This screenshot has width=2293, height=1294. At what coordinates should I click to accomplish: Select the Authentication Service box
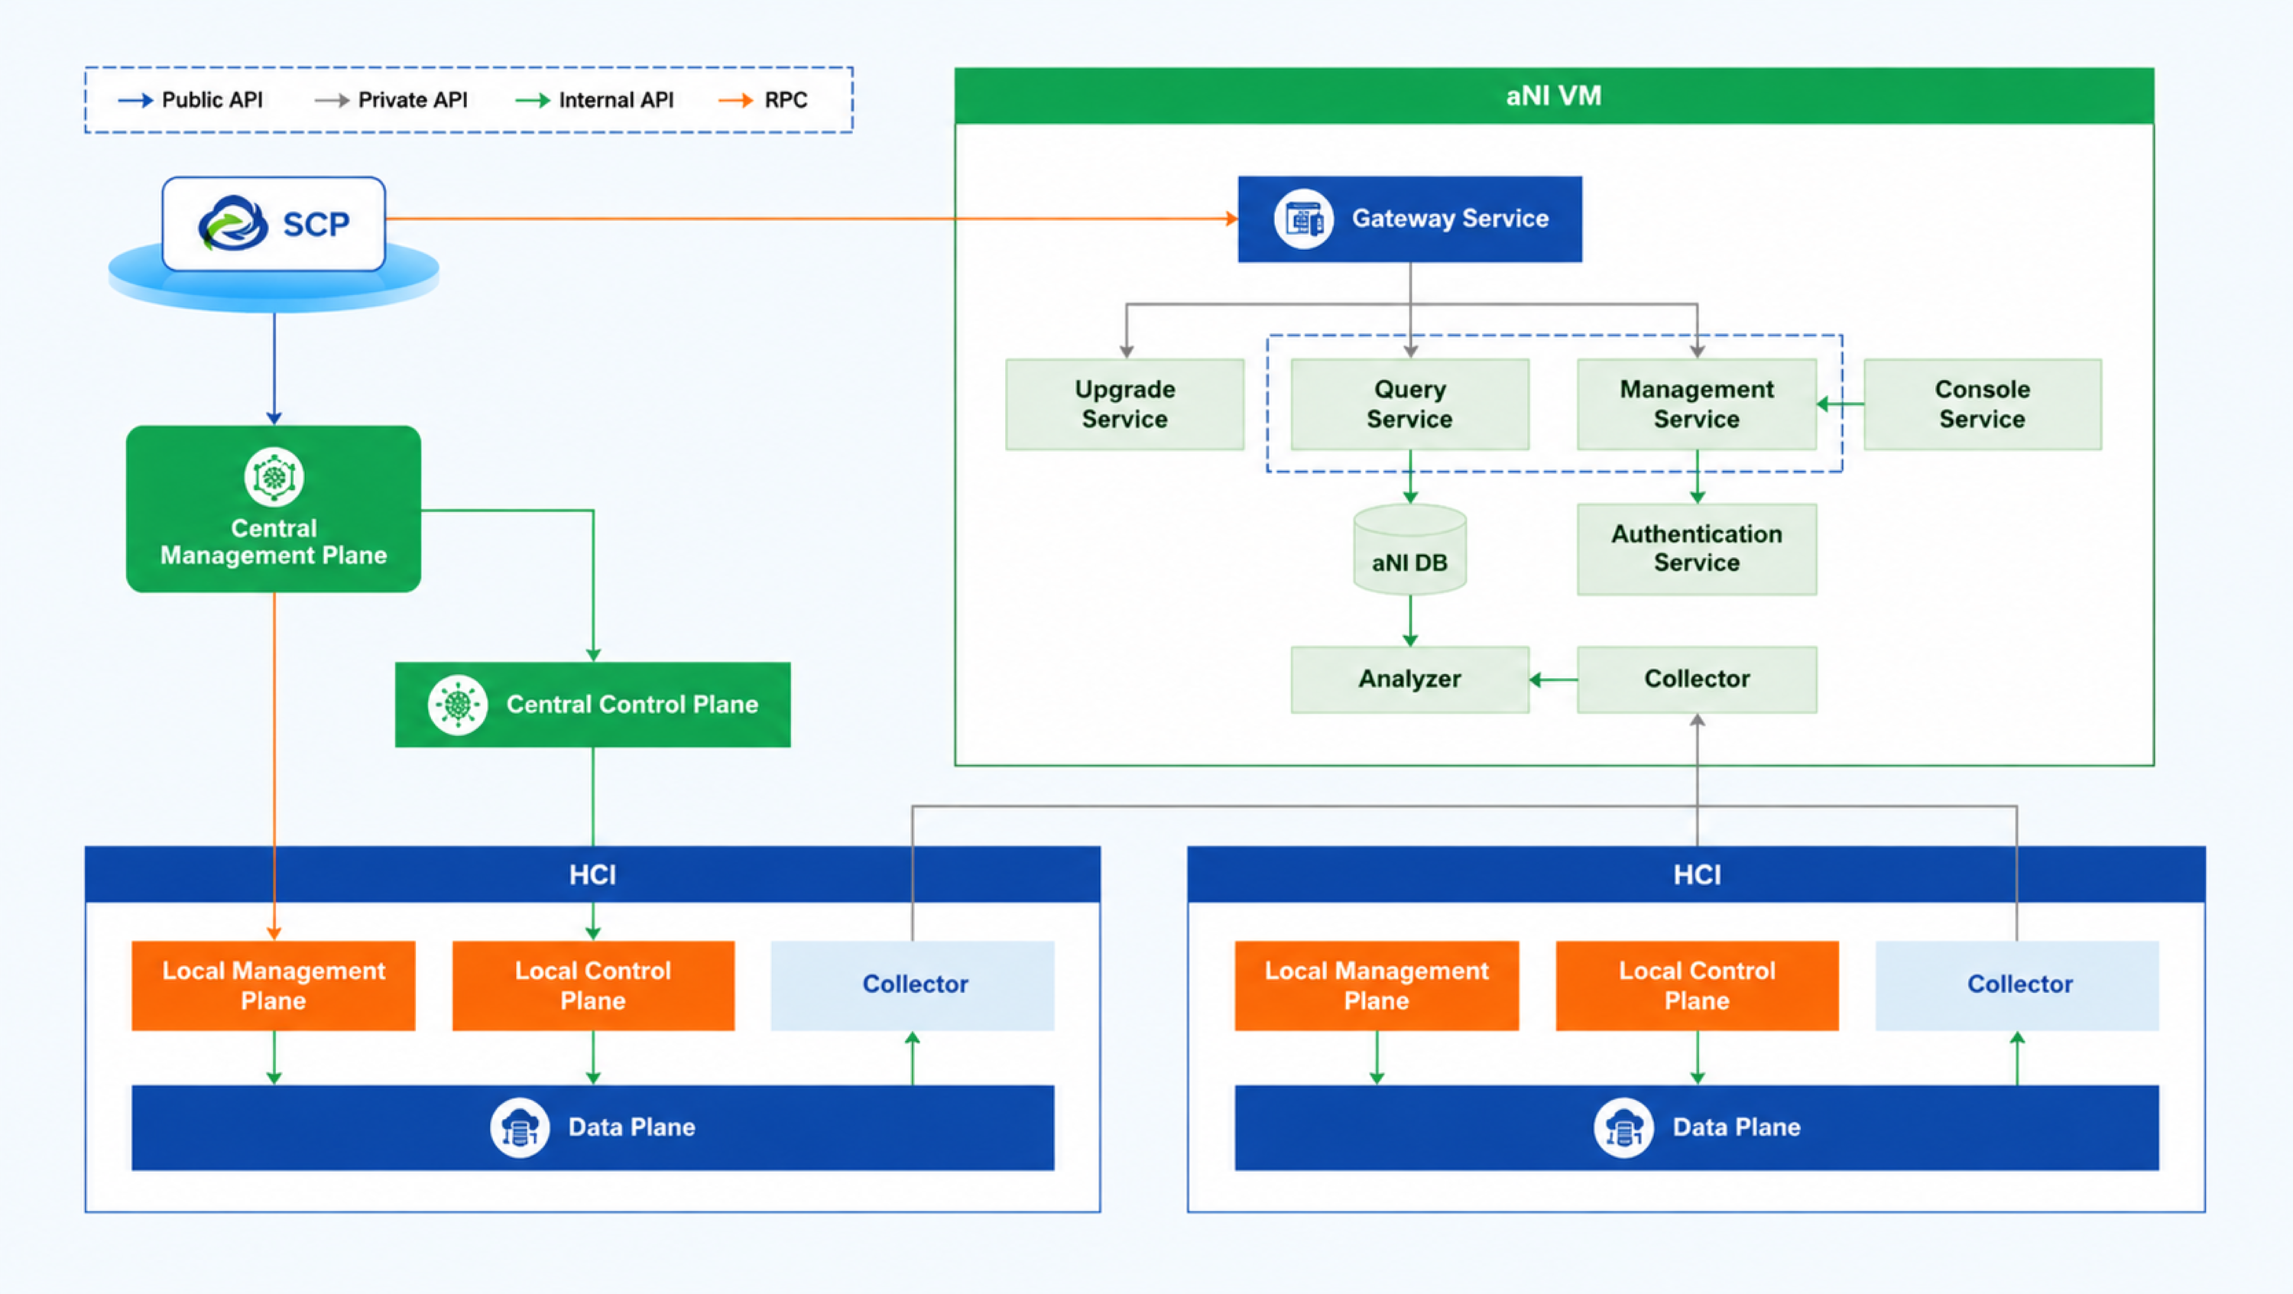click(1697, 549)
